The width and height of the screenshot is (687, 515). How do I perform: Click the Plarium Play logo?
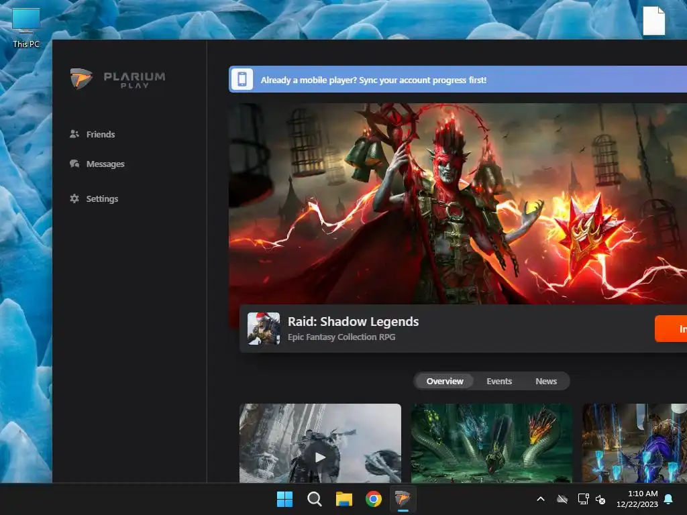(117, 79)
